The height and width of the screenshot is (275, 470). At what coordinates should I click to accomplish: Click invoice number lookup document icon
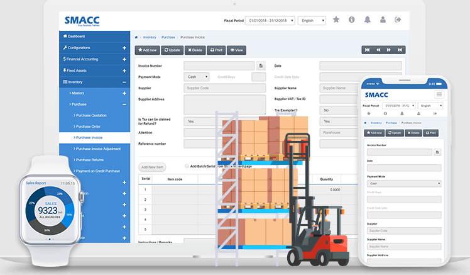[261, 65]
